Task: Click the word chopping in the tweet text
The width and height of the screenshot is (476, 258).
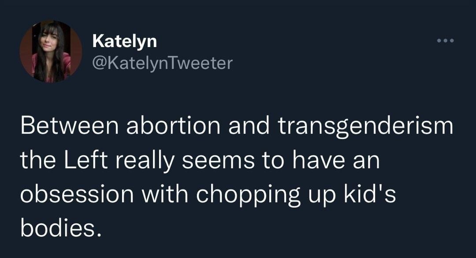Action: 250,194
